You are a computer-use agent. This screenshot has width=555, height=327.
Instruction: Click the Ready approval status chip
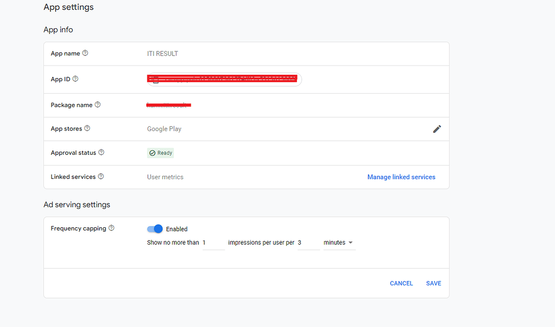click(x=160, y=153)
